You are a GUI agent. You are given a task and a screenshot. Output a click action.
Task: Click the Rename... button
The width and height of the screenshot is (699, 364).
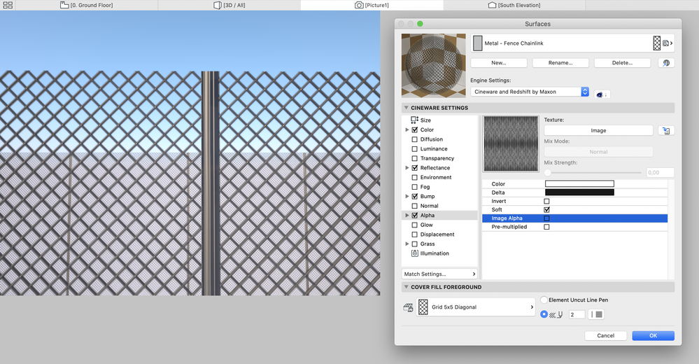[560, 63]
